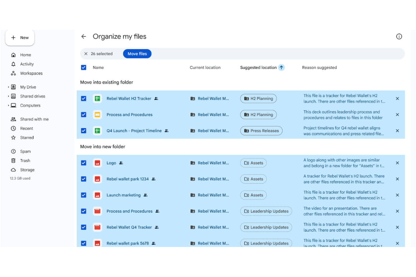Click H2 Planning chip for Rebel Wallet H2 Tracker

[258, 99]
